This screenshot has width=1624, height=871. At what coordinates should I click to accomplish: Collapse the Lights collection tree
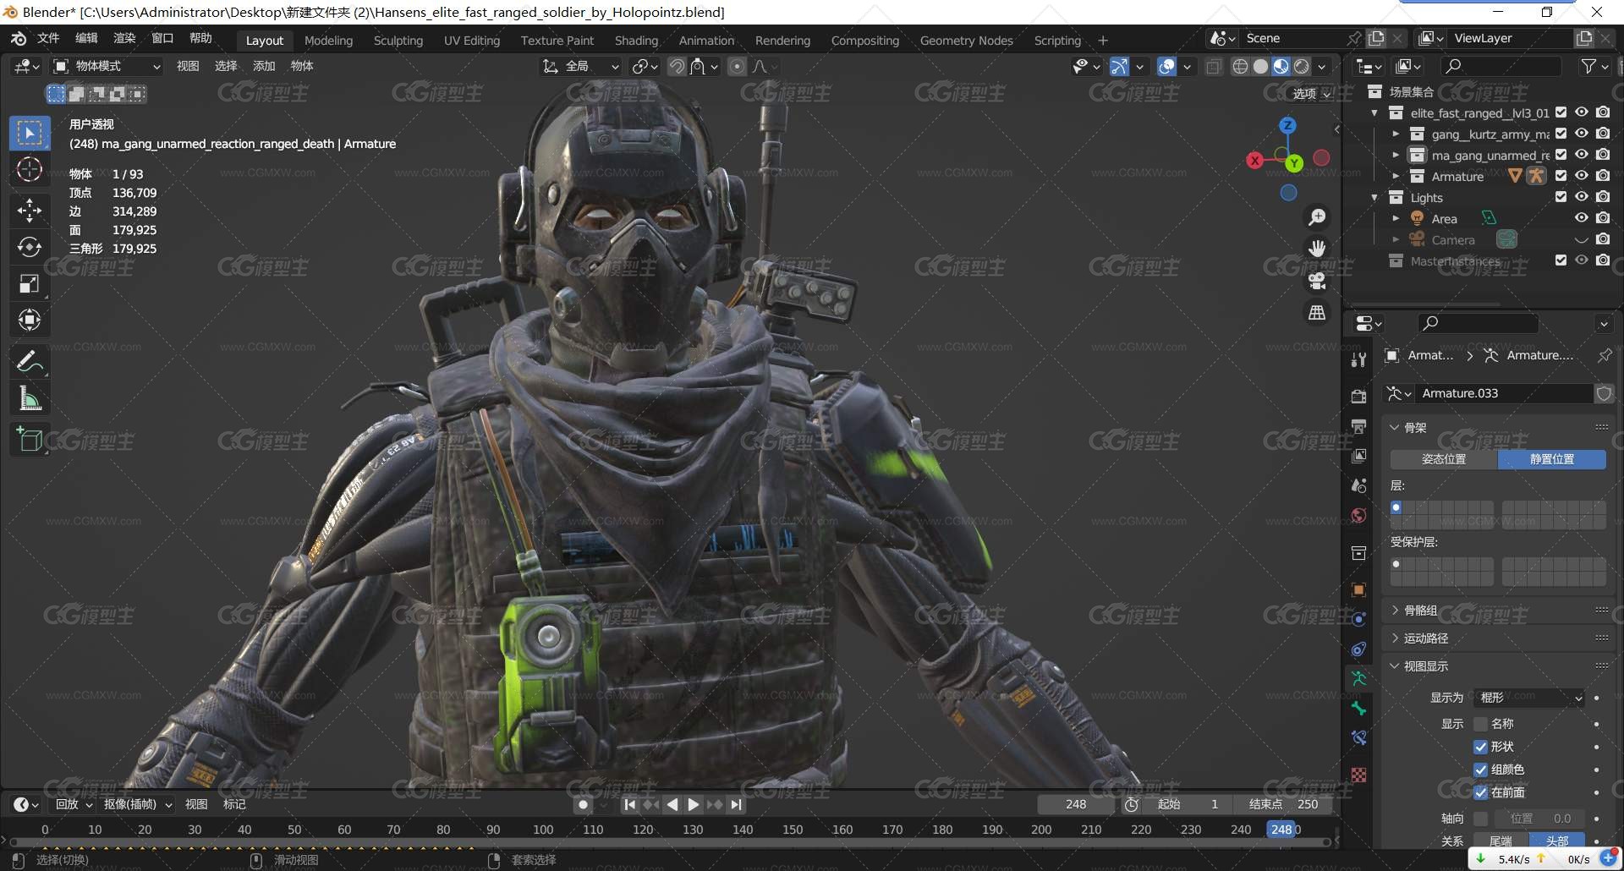pyautogui.click(x=1374, y=197)
